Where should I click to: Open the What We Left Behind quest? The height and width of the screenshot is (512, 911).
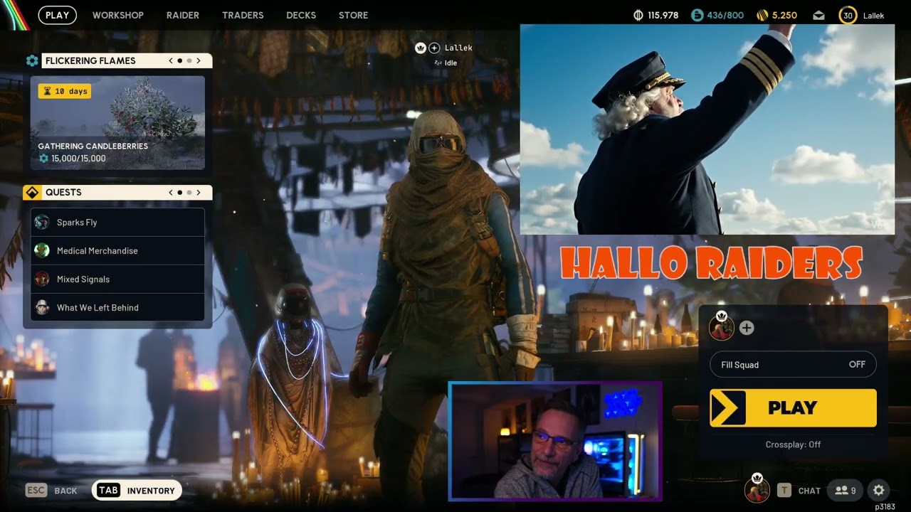point(118,307)
